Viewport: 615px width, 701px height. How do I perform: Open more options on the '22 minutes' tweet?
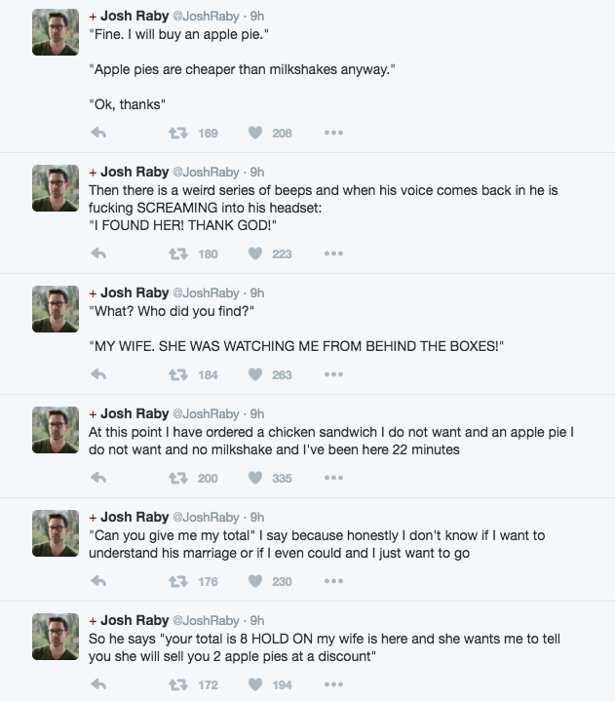coord(334,478)
